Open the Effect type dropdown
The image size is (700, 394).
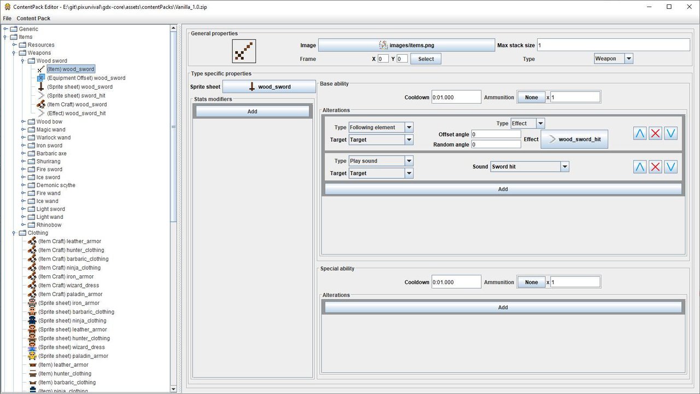click(540, 124)
